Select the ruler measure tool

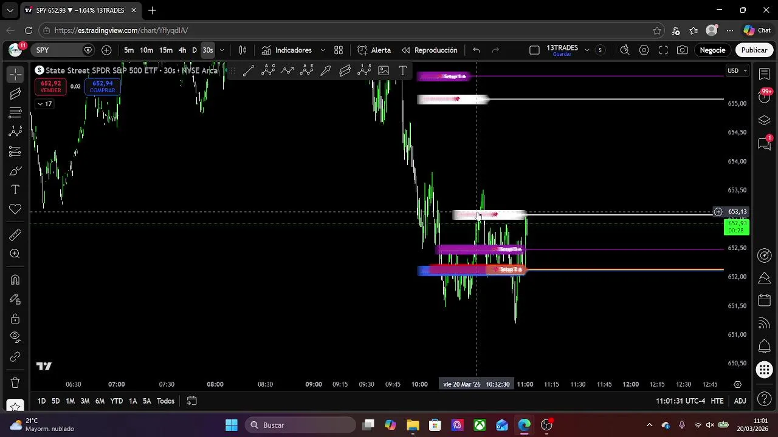(15, 235)
